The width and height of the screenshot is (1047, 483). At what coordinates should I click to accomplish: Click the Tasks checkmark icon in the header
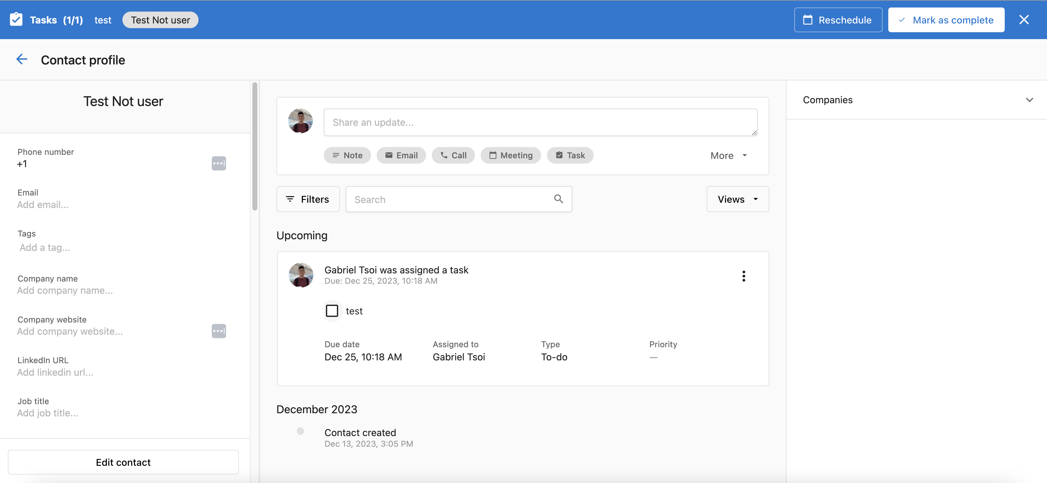(x=16, y=19)
